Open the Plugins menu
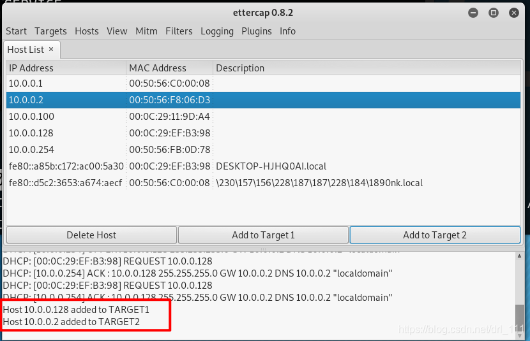The width and height of the screenshot is (530, 341). 257,31
